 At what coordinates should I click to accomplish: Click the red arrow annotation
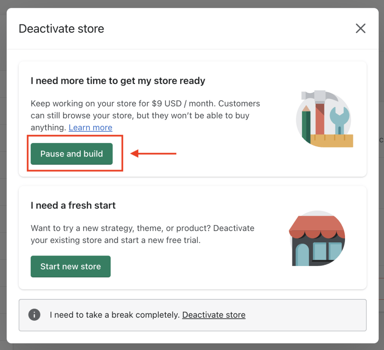154,153
